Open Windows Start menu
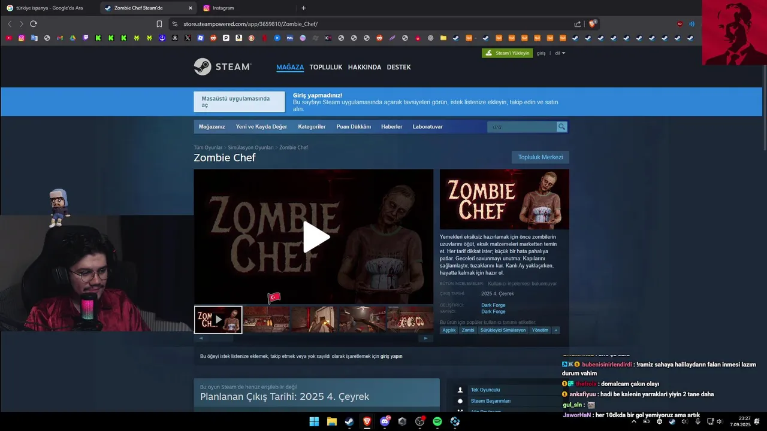The width and height of the screenshot is (767, 431). tap(314, 421)
